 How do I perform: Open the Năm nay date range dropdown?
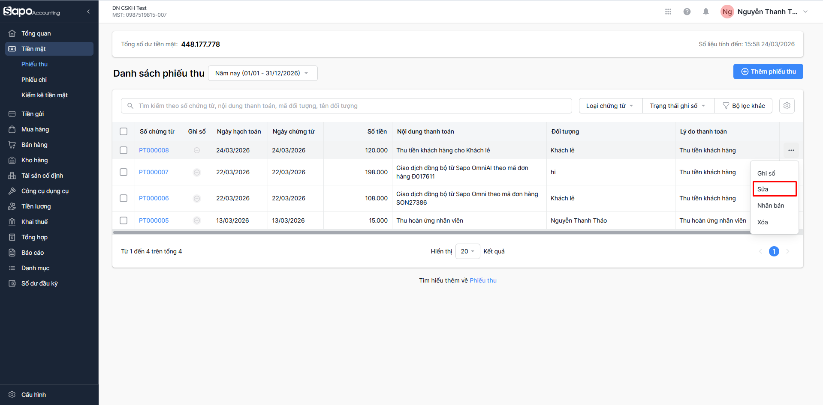pyautogui.click(x=262, y=73)
